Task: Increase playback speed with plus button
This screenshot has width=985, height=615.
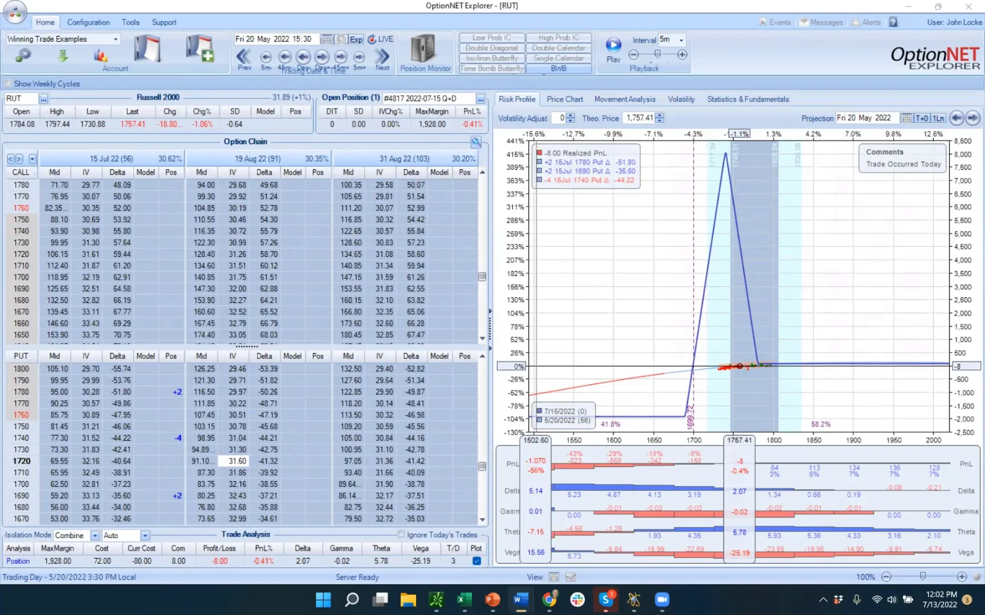Action: (x=682, y=55)
